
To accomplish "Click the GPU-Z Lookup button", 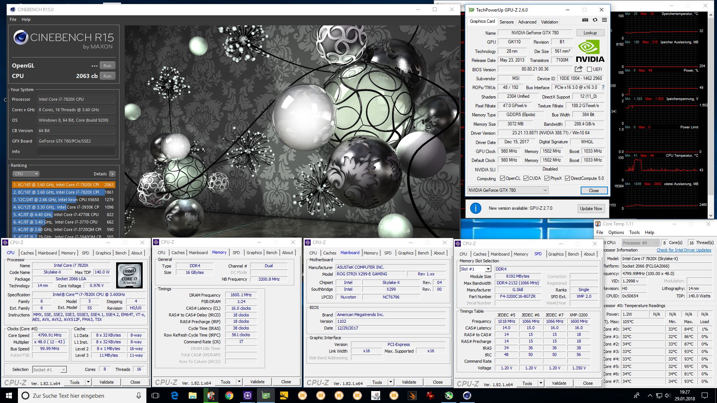I will tap(590, 33).
